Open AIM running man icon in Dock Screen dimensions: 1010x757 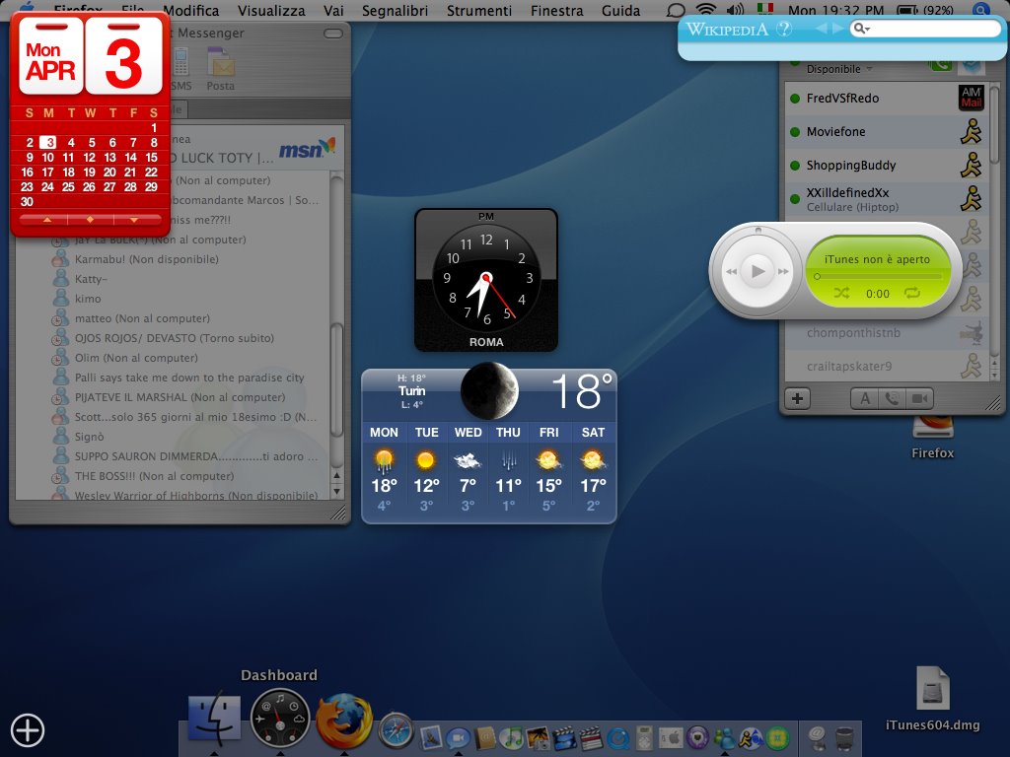751,737
